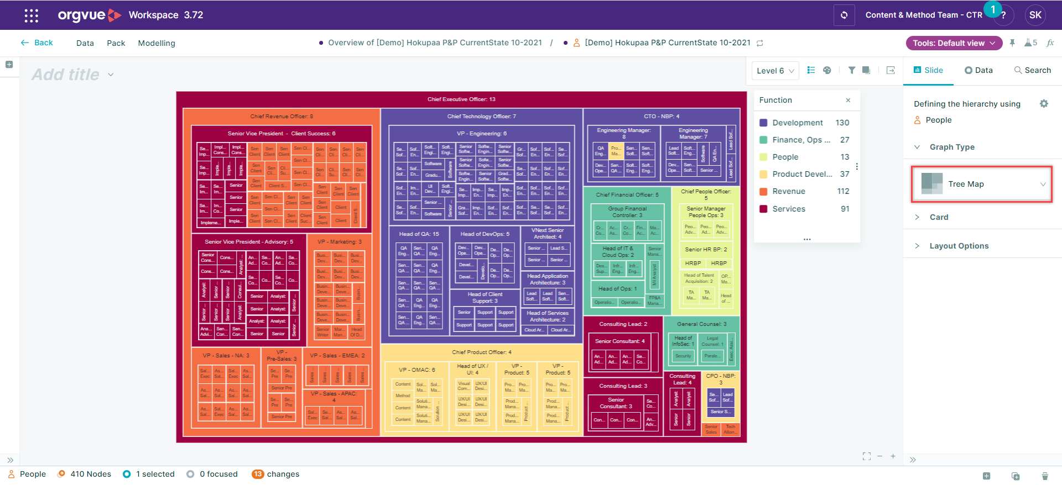The width and height of the screenshot is (1062, 485).
Task: Click the add-slide plus icon top left
Action: click(x=9, y=65)
